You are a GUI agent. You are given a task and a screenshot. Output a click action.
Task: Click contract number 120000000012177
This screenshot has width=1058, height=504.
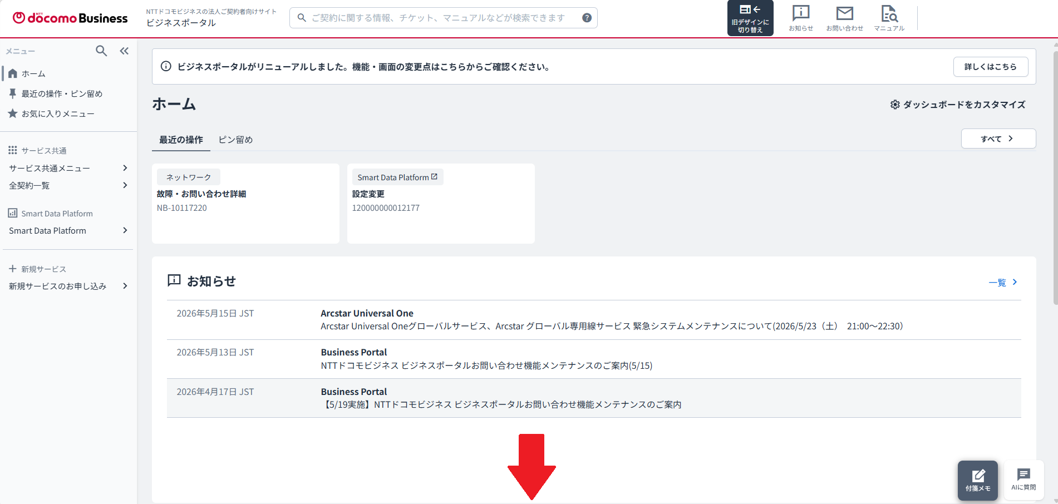[x=386, y=208]
